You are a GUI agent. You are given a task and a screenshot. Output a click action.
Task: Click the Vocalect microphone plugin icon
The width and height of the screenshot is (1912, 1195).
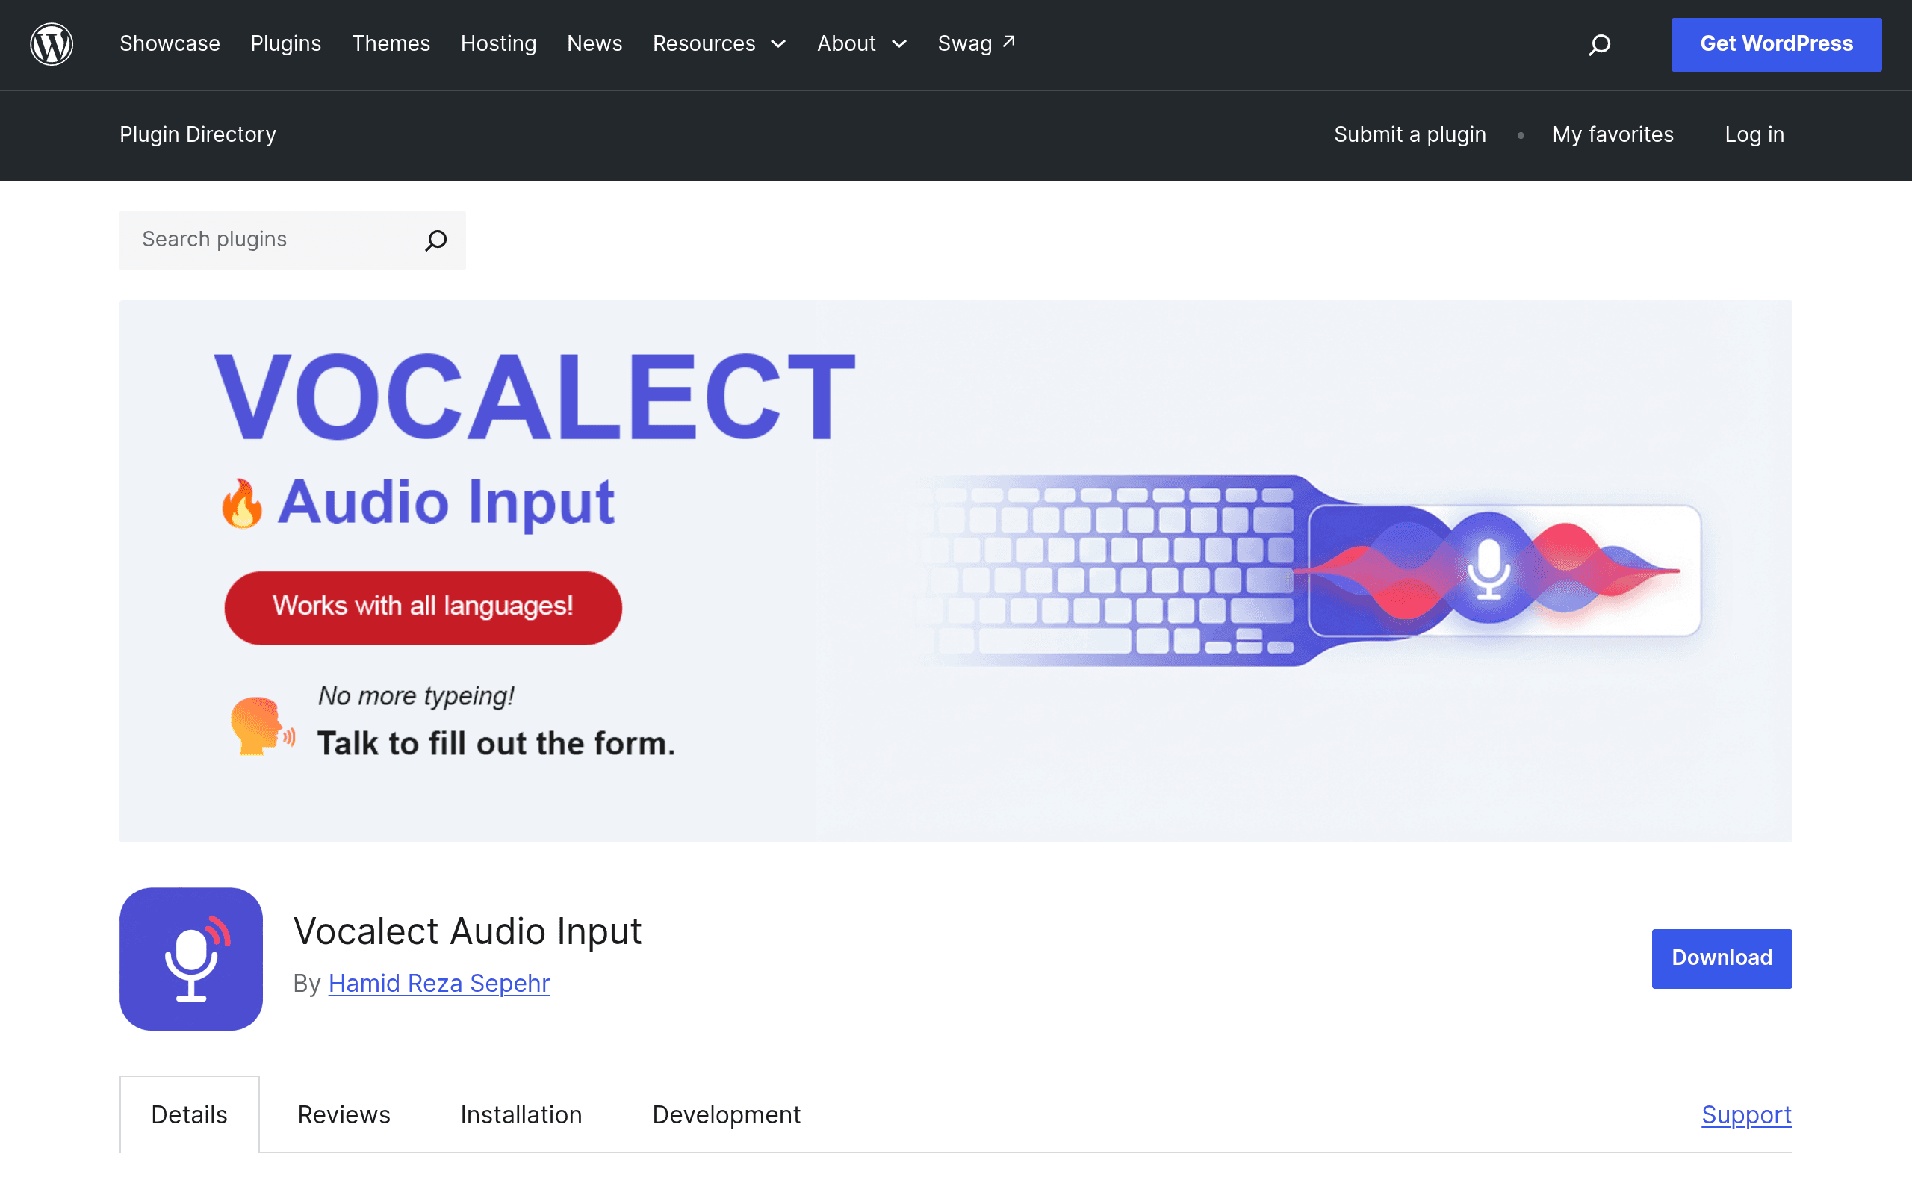click(x=191, y=959)
